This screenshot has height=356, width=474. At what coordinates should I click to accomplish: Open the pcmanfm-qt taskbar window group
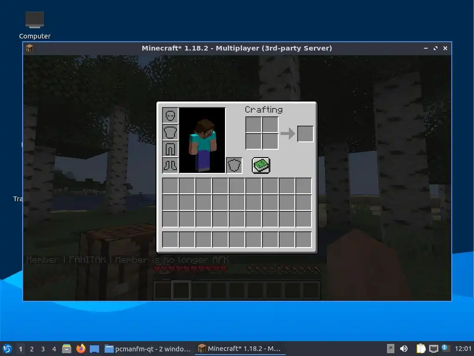click(148, 349)
